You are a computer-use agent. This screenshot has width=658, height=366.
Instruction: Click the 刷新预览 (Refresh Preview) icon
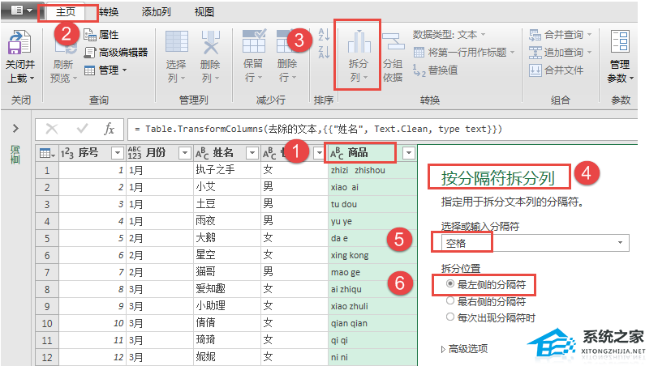(62, 52)
